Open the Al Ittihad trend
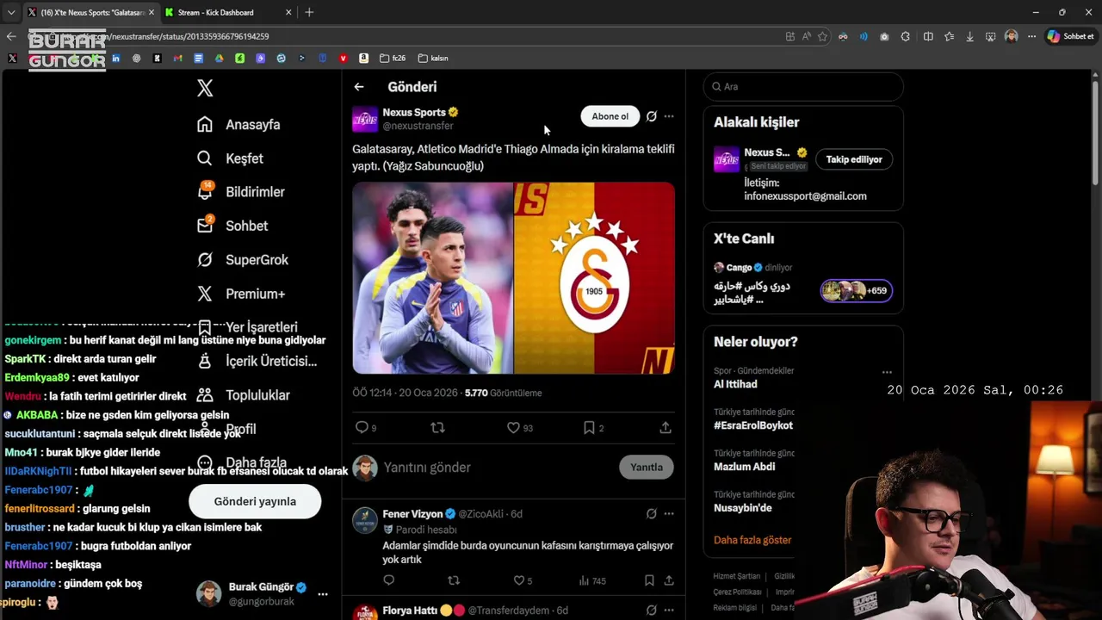 pos(735,384)
